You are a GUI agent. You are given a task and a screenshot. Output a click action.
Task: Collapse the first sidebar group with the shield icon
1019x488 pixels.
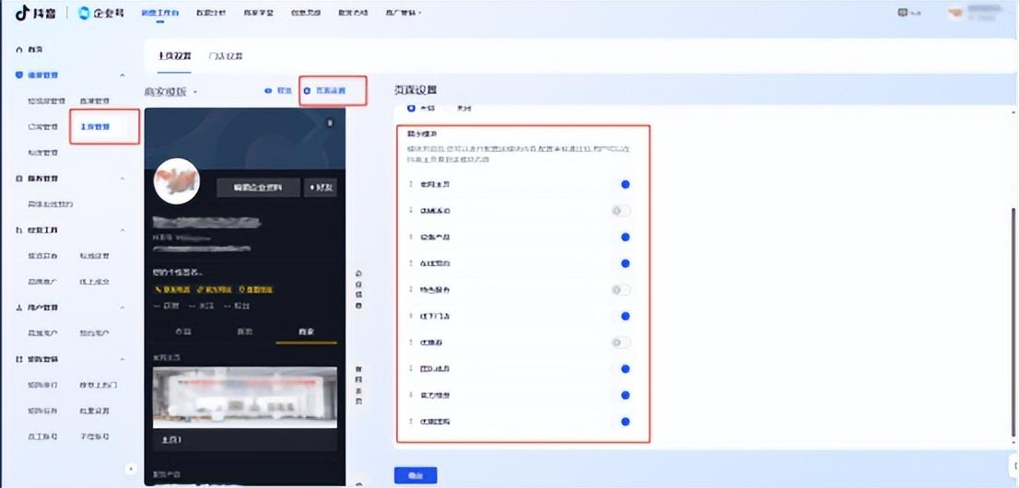123,76
